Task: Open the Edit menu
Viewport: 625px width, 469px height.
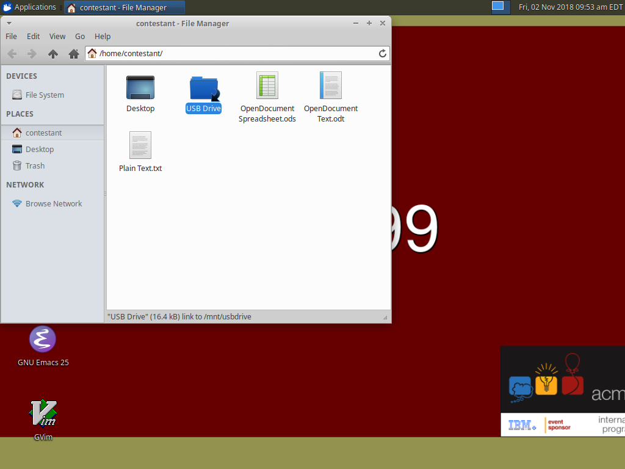Action: (33, 36)
